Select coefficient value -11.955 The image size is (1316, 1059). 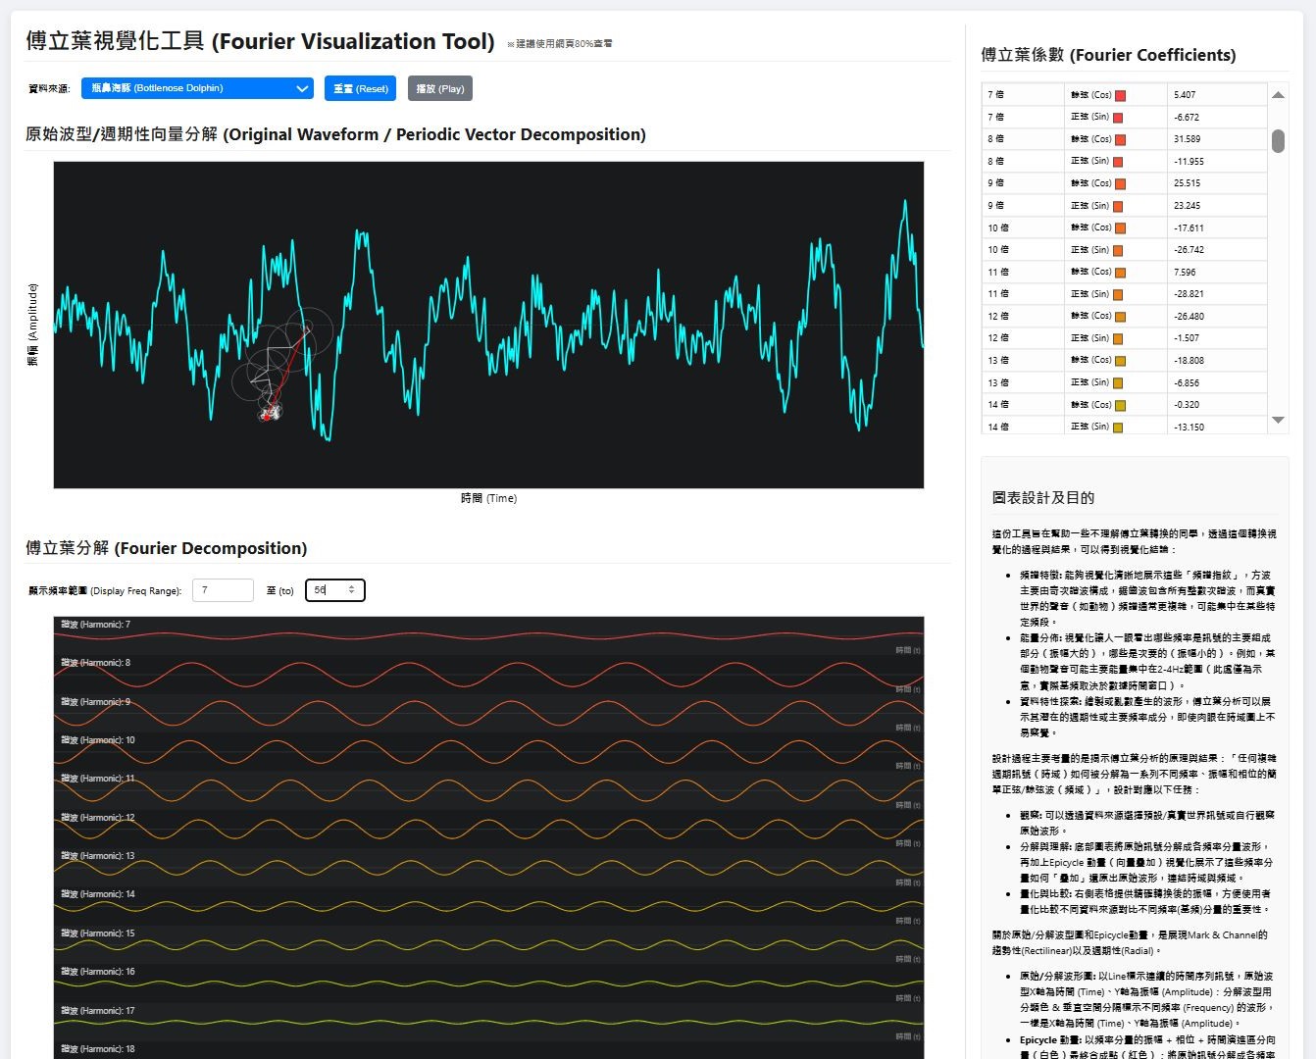pos(1189,161)
